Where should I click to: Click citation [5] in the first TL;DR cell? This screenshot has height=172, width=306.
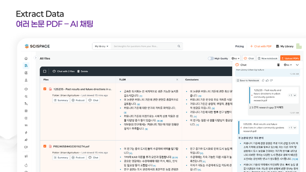click(146, 129)
